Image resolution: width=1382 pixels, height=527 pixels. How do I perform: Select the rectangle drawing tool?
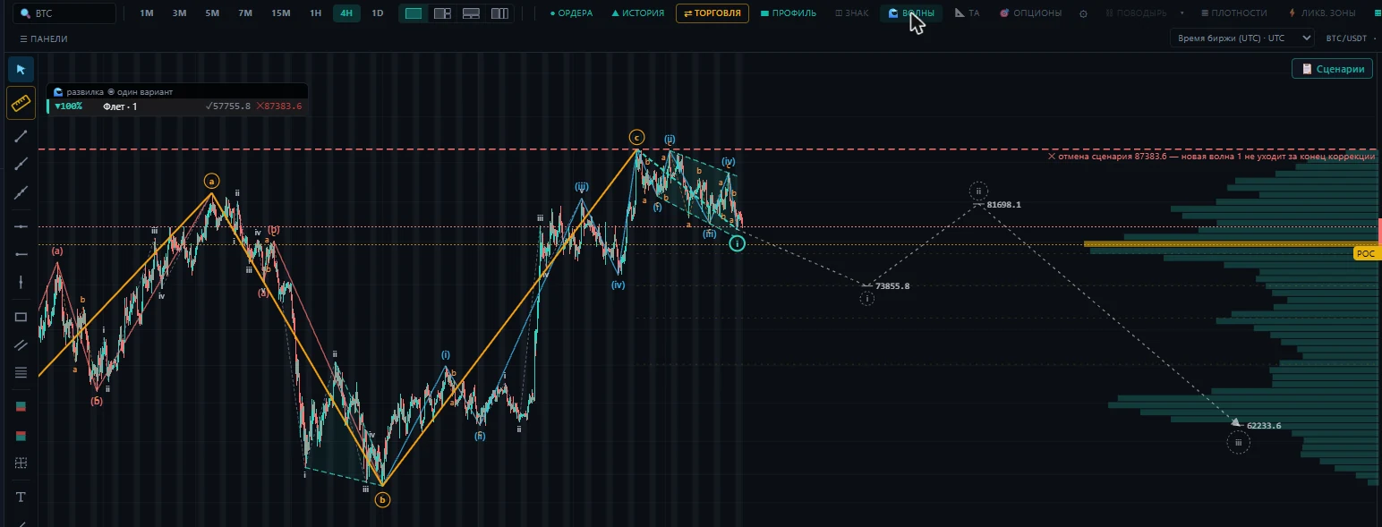[x=21, y=317]
